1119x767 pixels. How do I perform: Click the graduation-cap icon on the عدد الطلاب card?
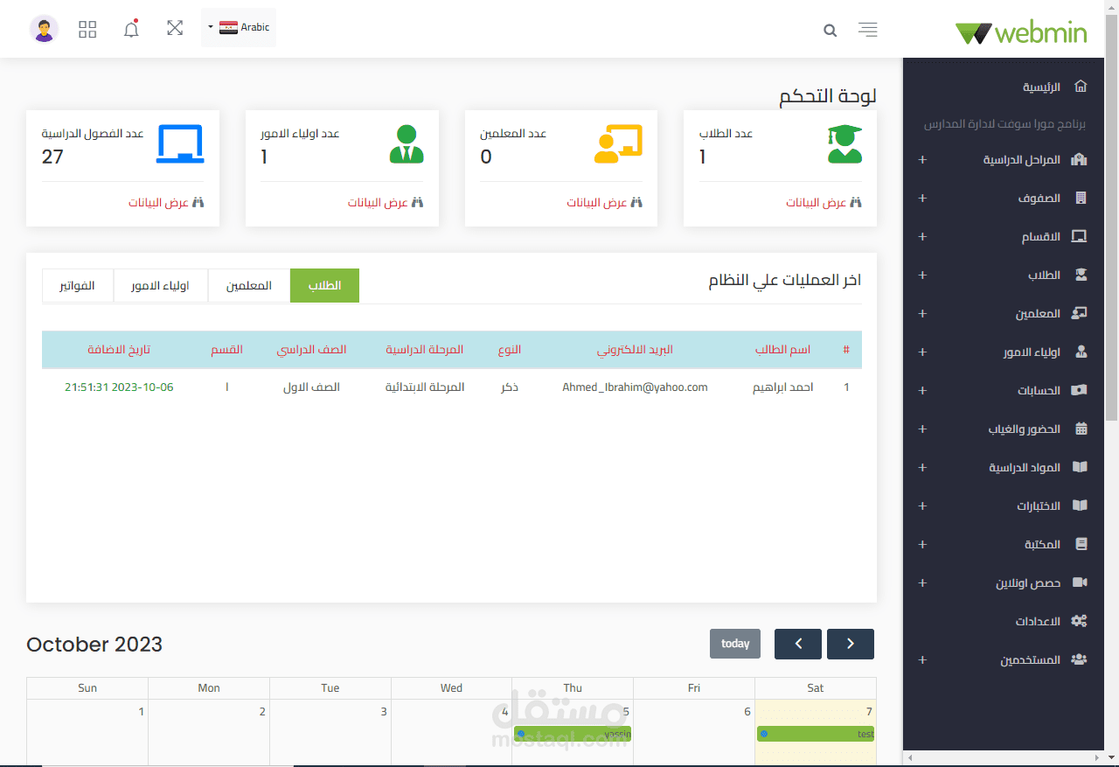coord(843,143)
